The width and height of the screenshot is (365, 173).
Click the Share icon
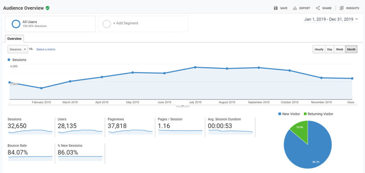pos(318,8)
